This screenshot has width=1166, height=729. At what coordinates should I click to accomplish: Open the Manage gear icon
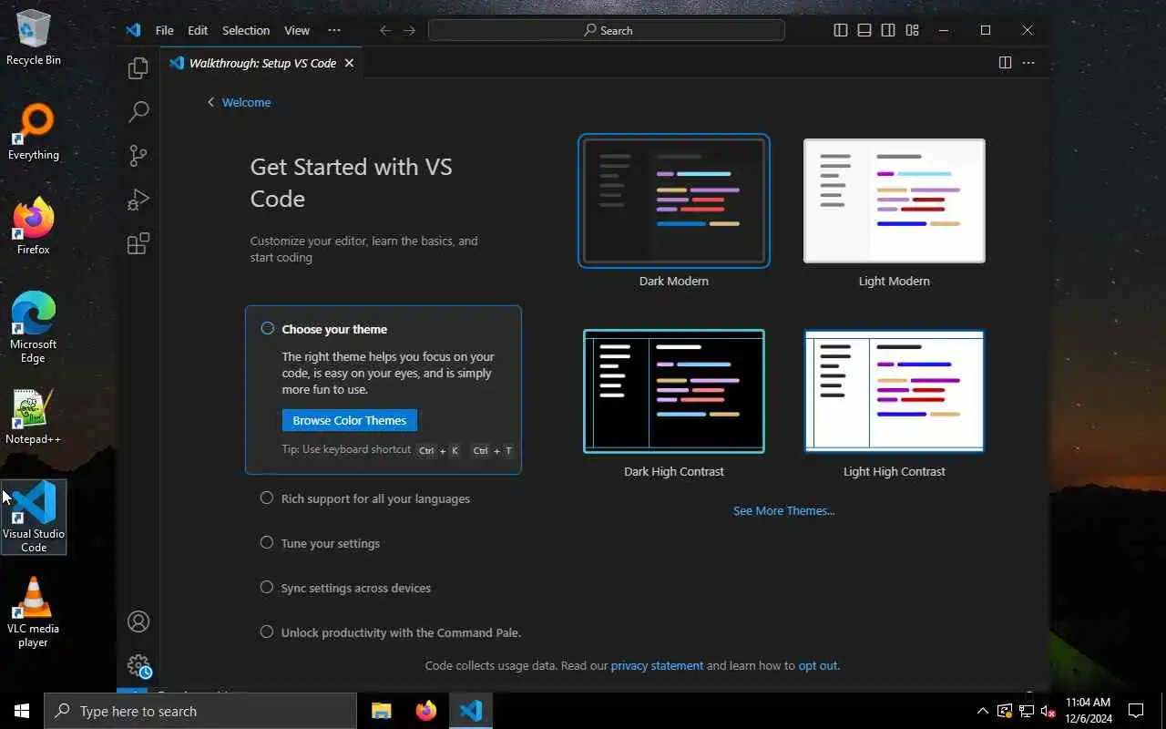138,665
